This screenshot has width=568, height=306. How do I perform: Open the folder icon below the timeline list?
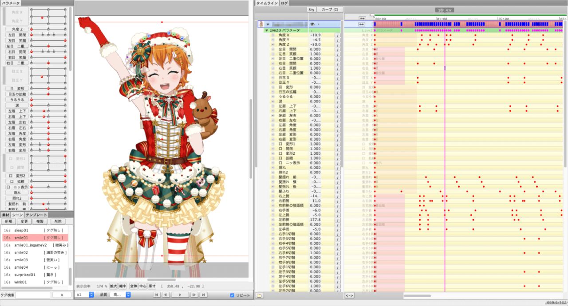260,295
